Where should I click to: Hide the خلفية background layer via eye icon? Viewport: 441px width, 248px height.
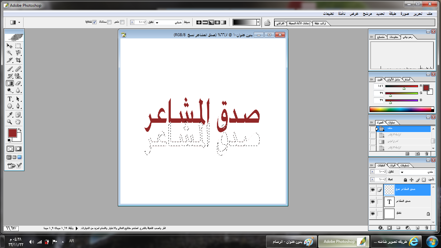[x=373, y=213]
